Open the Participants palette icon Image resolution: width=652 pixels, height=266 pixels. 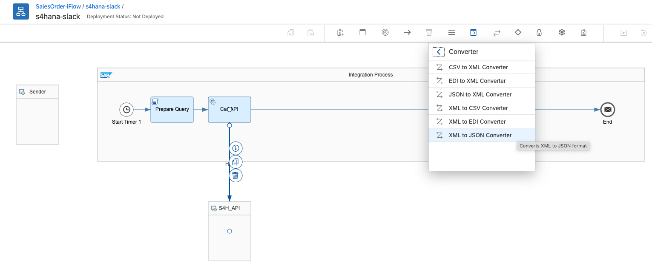click(340, 32)
